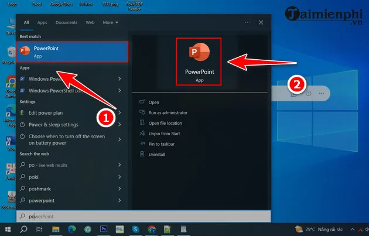This screenshot has width=369, height=236.
Task: Select the powerpoint web suggestion
Action: (x=42, y=200)
